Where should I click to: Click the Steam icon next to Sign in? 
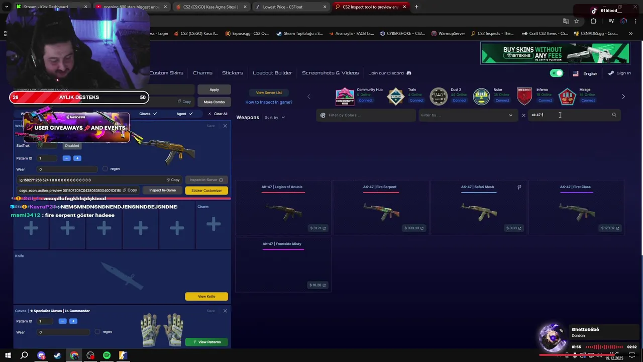tap(611, 73)
